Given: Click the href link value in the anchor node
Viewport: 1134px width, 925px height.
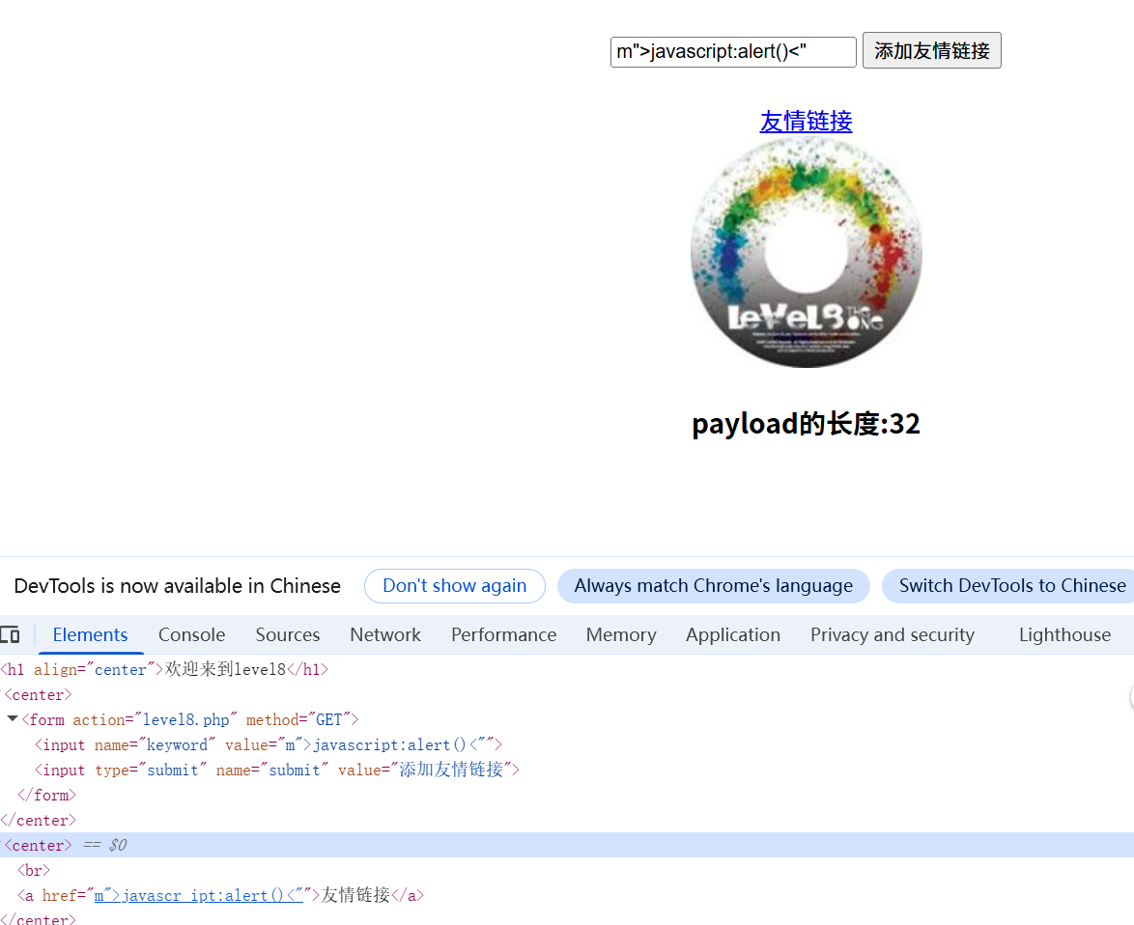Looking at the screenshot, I should pyautogui.click(x=198, y=895).
